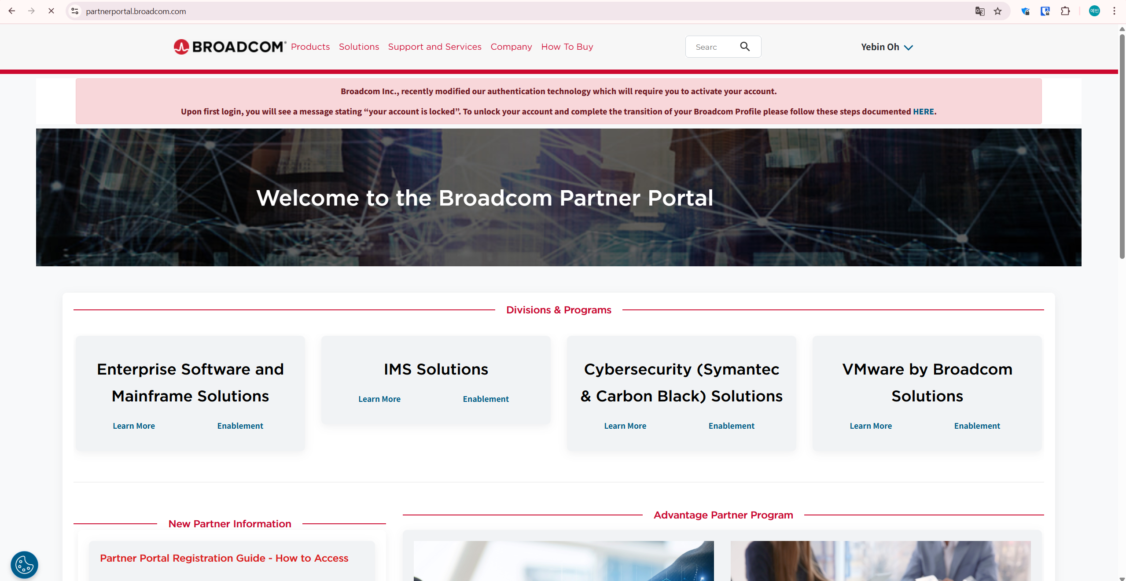Click the search magnifier icon

(x=744, y=47)
